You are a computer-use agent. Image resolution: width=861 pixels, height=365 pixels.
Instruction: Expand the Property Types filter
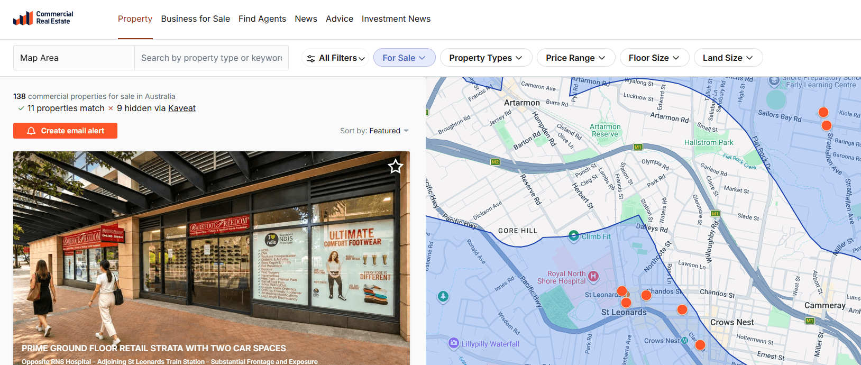click(486, 58)
